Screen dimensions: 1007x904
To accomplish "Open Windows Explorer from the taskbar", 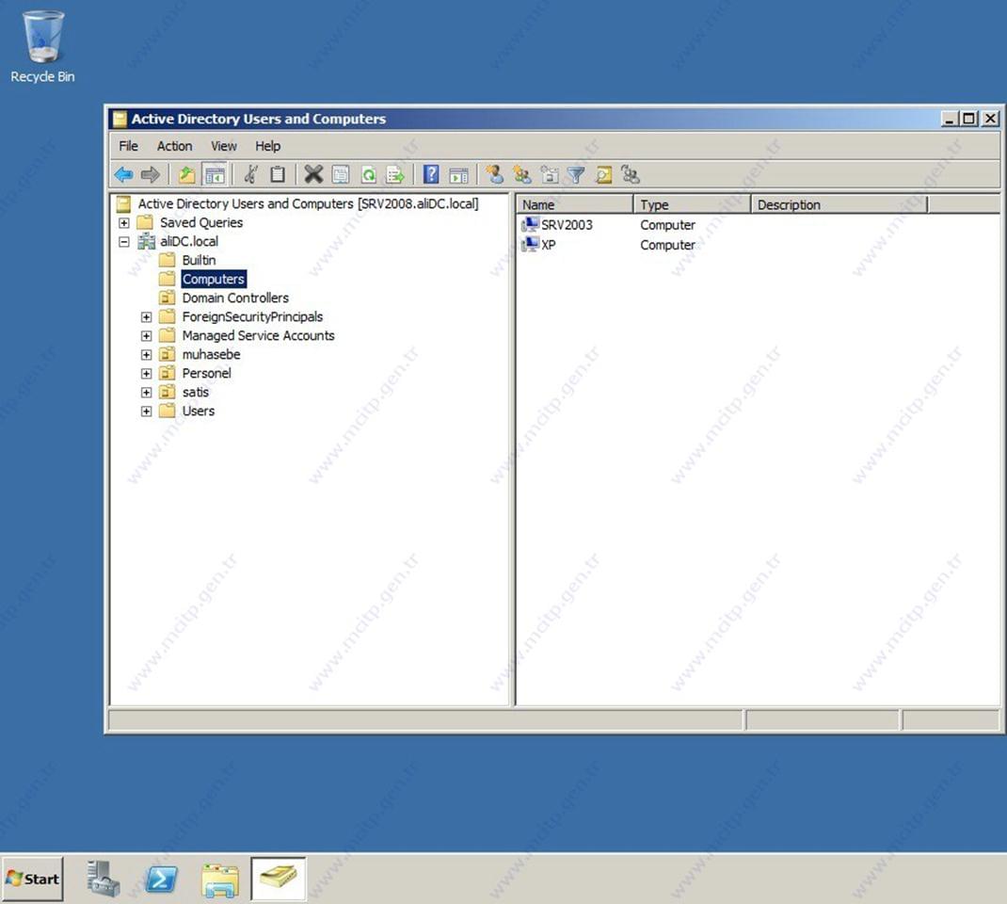I will 219,880.
